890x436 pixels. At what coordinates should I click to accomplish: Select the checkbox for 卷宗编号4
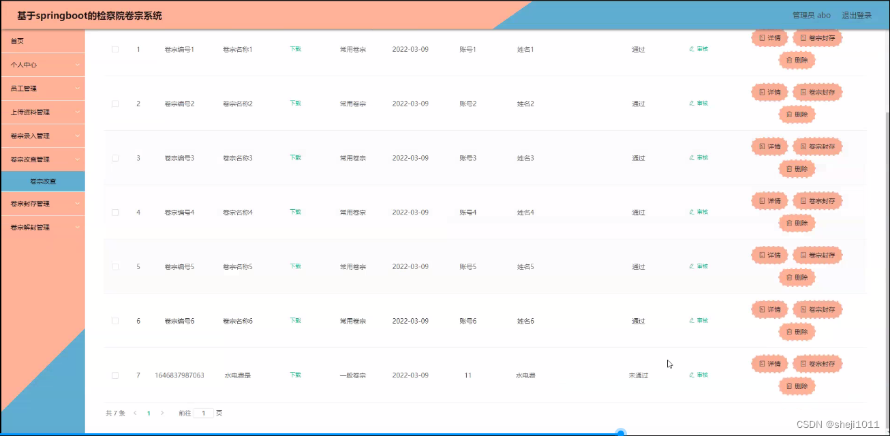coord(114,212)
